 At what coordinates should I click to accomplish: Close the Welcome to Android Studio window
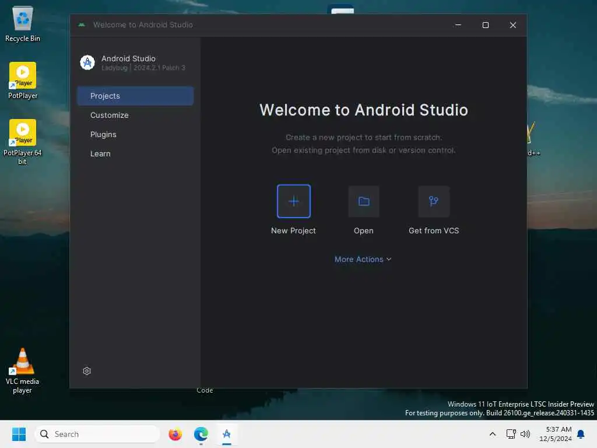tap(513, 24)
